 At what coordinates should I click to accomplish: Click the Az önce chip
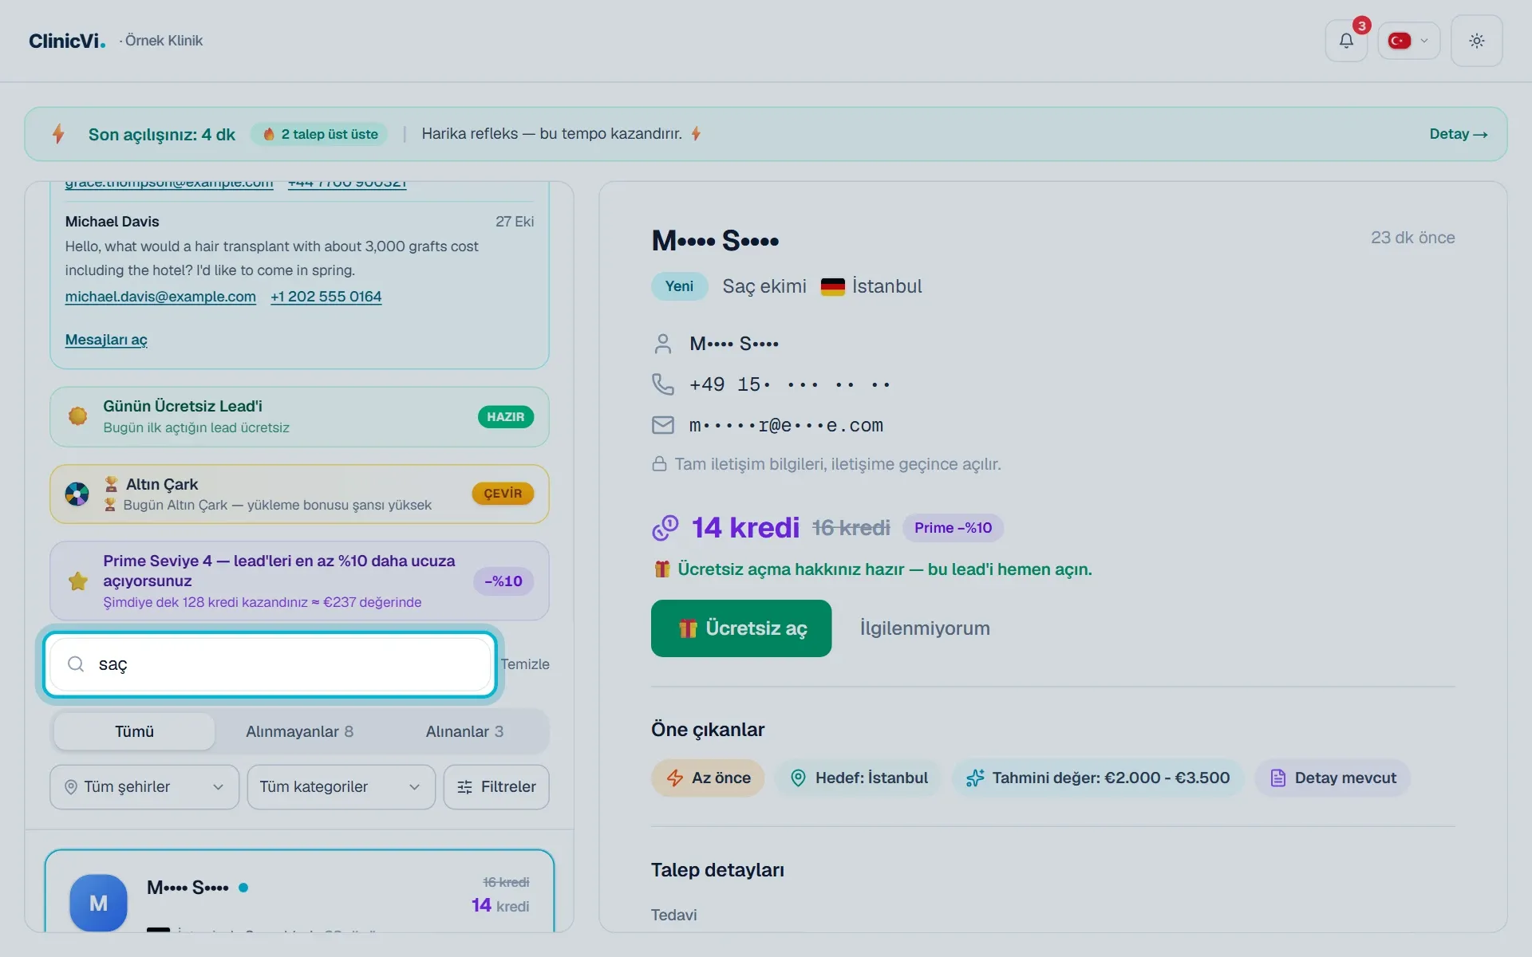[x=708, y=778]
